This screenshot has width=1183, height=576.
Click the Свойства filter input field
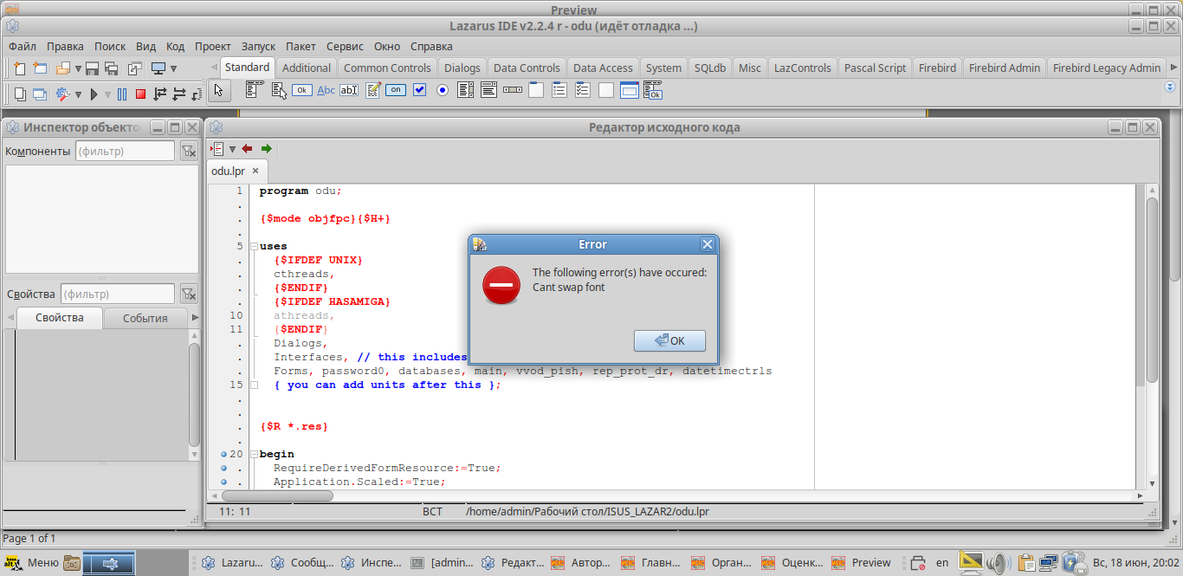pos(117,294)
